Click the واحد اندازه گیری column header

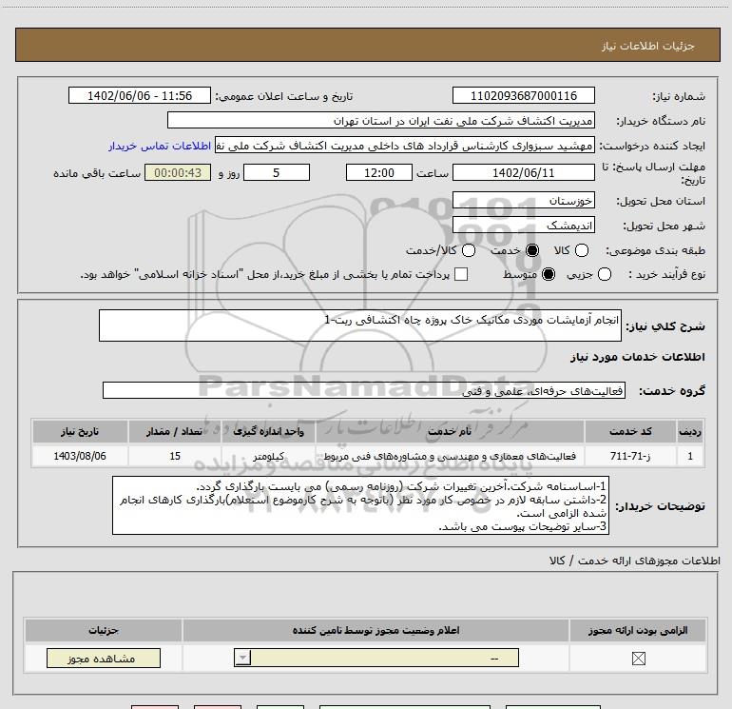click(268, 431)
